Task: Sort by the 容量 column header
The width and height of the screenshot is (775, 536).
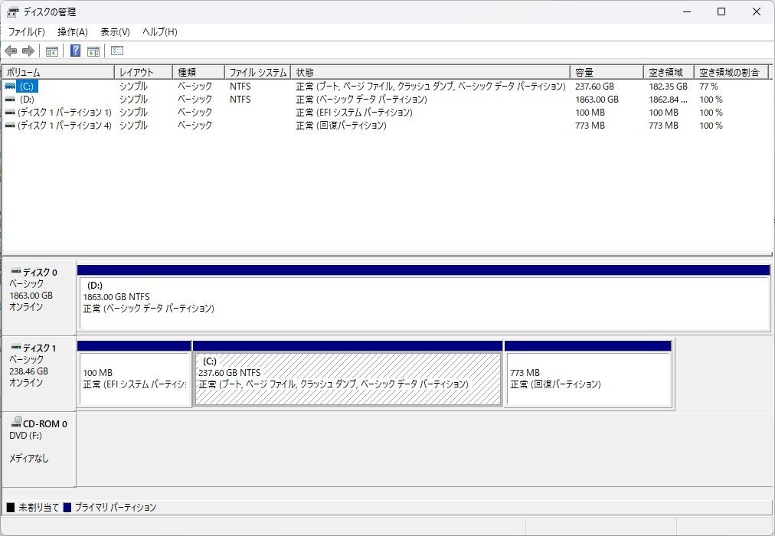Action: click(607, 72)
